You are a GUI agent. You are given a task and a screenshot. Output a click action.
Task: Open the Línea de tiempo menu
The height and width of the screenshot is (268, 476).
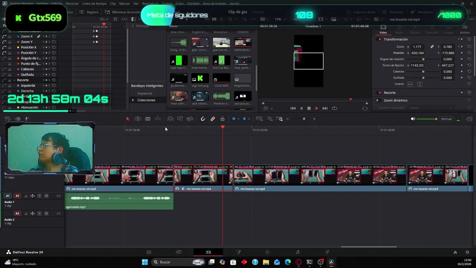pos(94,3)
